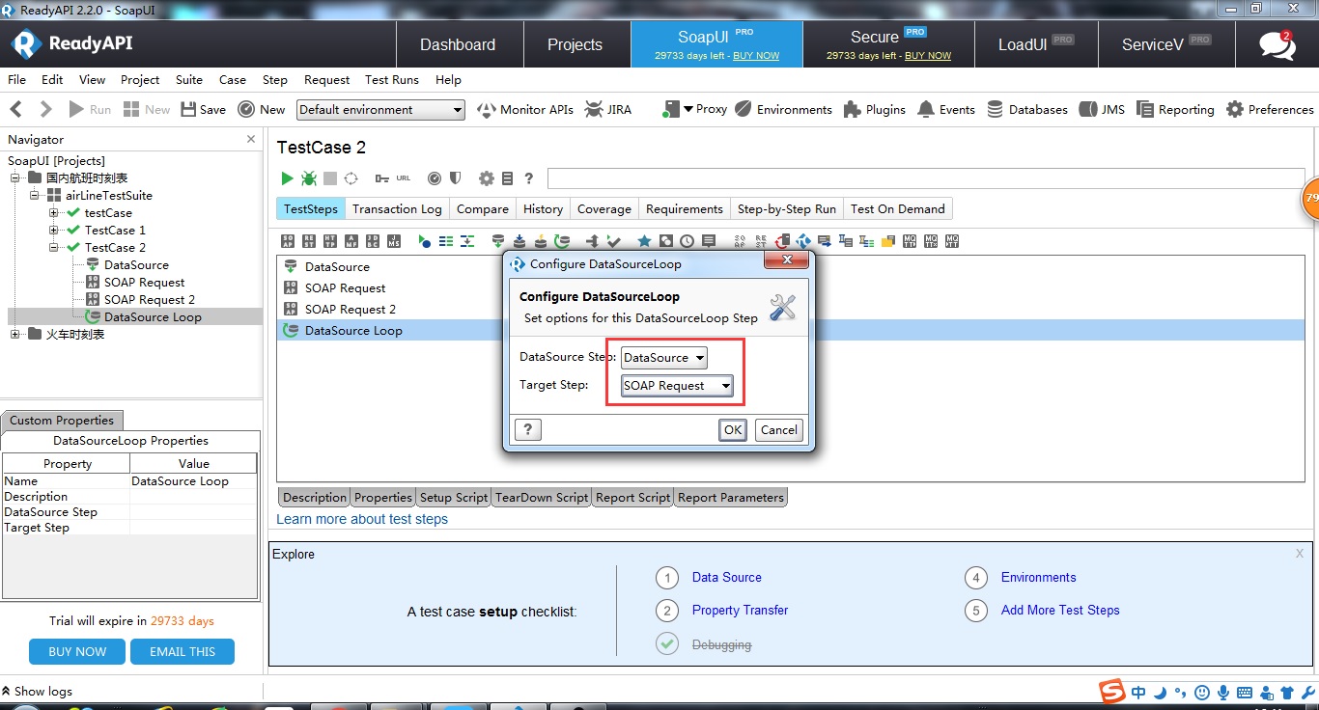Open the Default environment dropdown

[x=380, y=110]
